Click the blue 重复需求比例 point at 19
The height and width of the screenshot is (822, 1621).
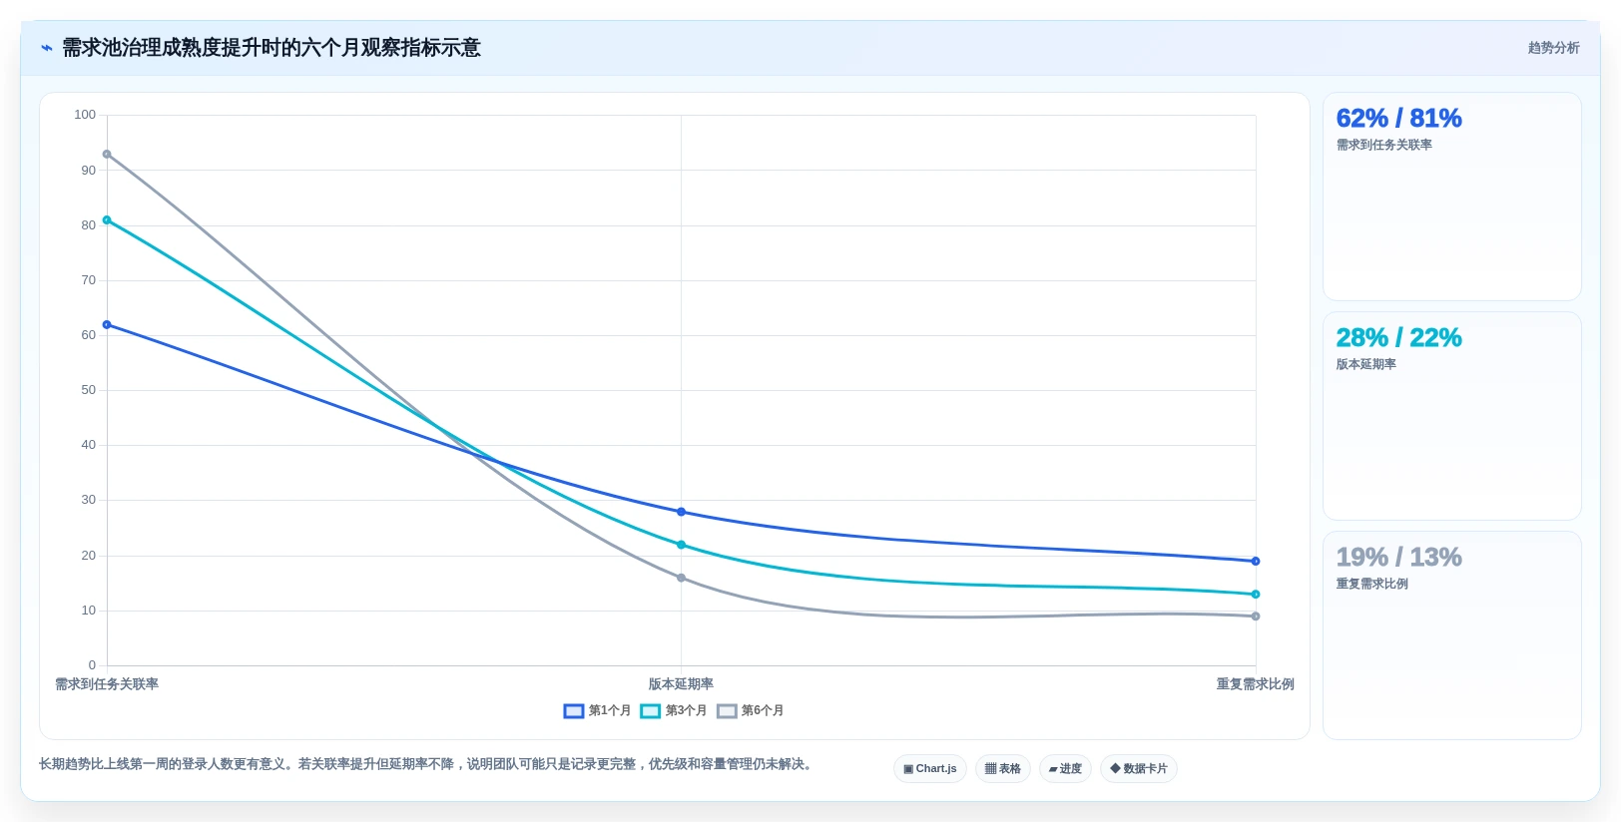[x=1256, y=562]
